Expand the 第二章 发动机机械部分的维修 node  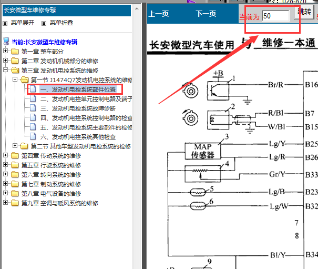[5, 61]
